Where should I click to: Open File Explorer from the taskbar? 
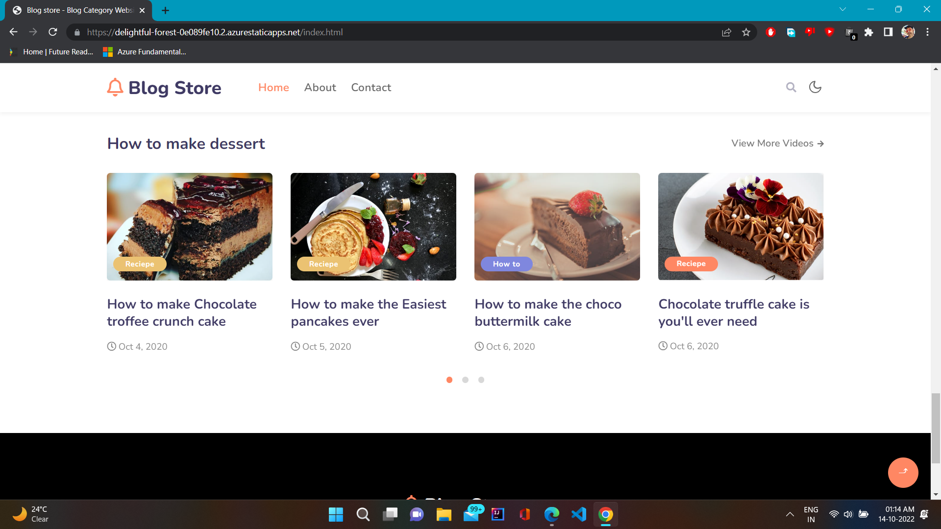pos(444,514)
